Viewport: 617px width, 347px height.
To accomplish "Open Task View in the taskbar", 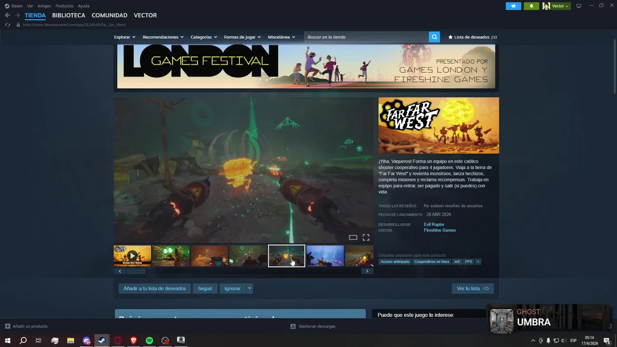I will (39, 340).
